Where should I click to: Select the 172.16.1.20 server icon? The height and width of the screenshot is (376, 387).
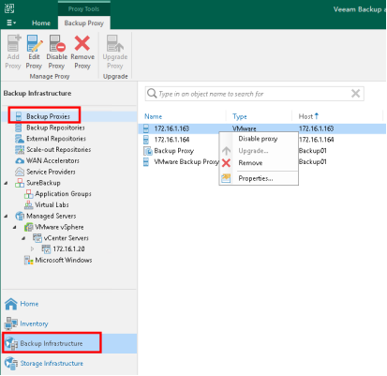point(46,249)
